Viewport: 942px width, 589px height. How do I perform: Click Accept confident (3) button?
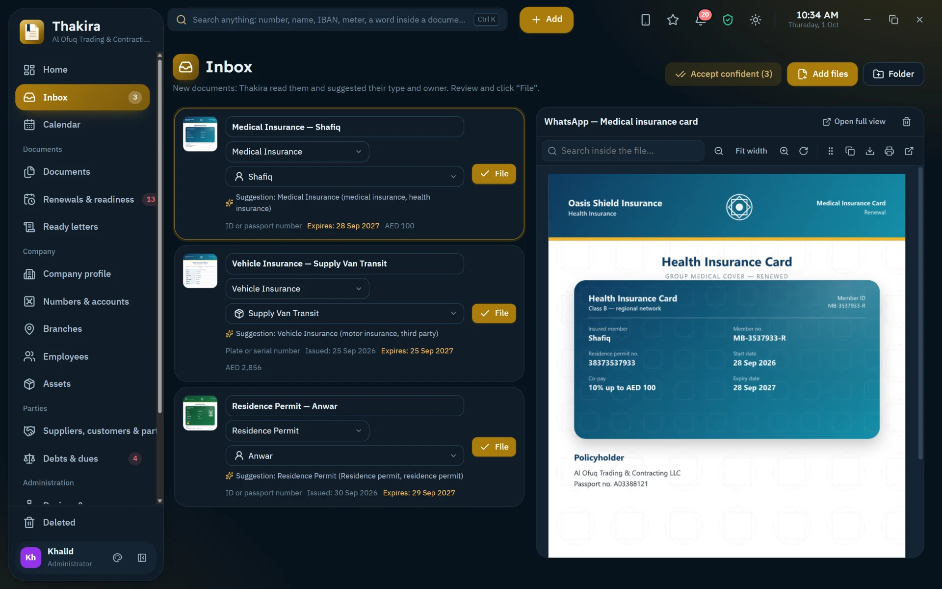point(723,74)
